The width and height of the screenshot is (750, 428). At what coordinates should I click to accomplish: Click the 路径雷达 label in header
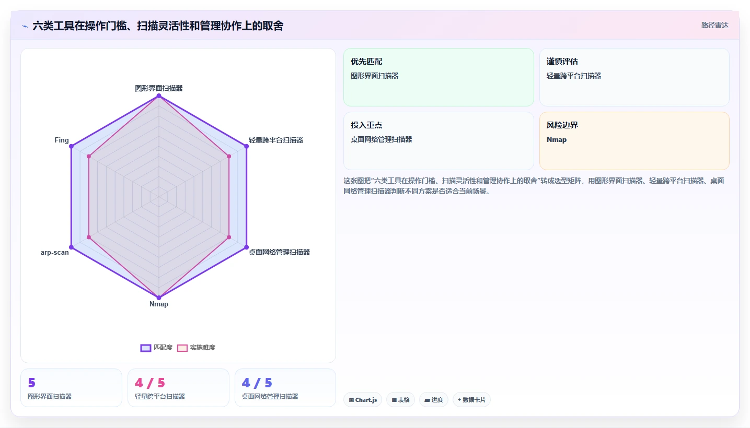click(x=714, y=25)
